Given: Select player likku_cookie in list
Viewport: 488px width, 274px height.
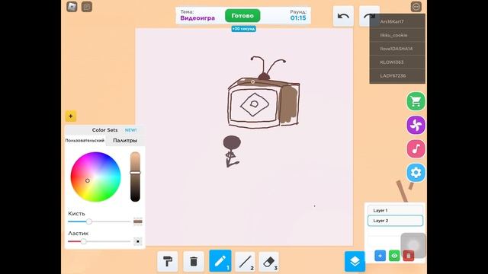Looking at the screenshot, I should 397,35.
